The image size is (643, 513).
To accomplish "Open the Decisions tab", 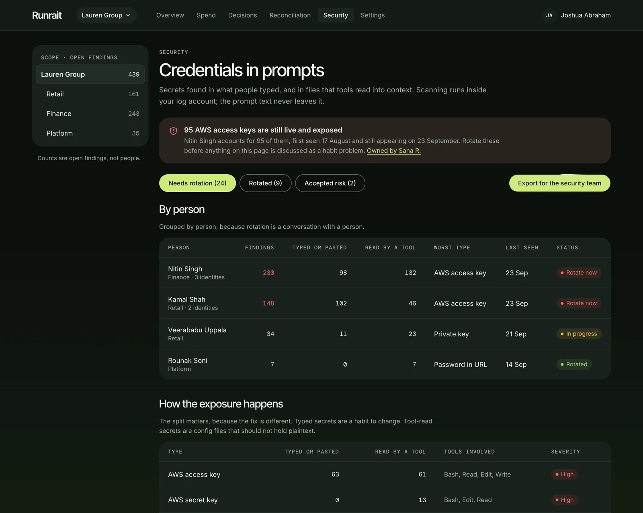I will tap(242, 15).
